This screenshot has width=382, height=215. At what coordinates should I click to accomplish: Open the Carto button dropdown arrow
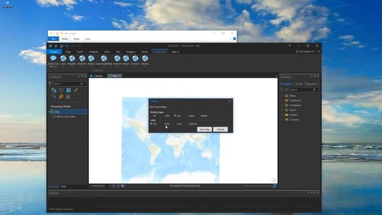(x=63, y=66)
